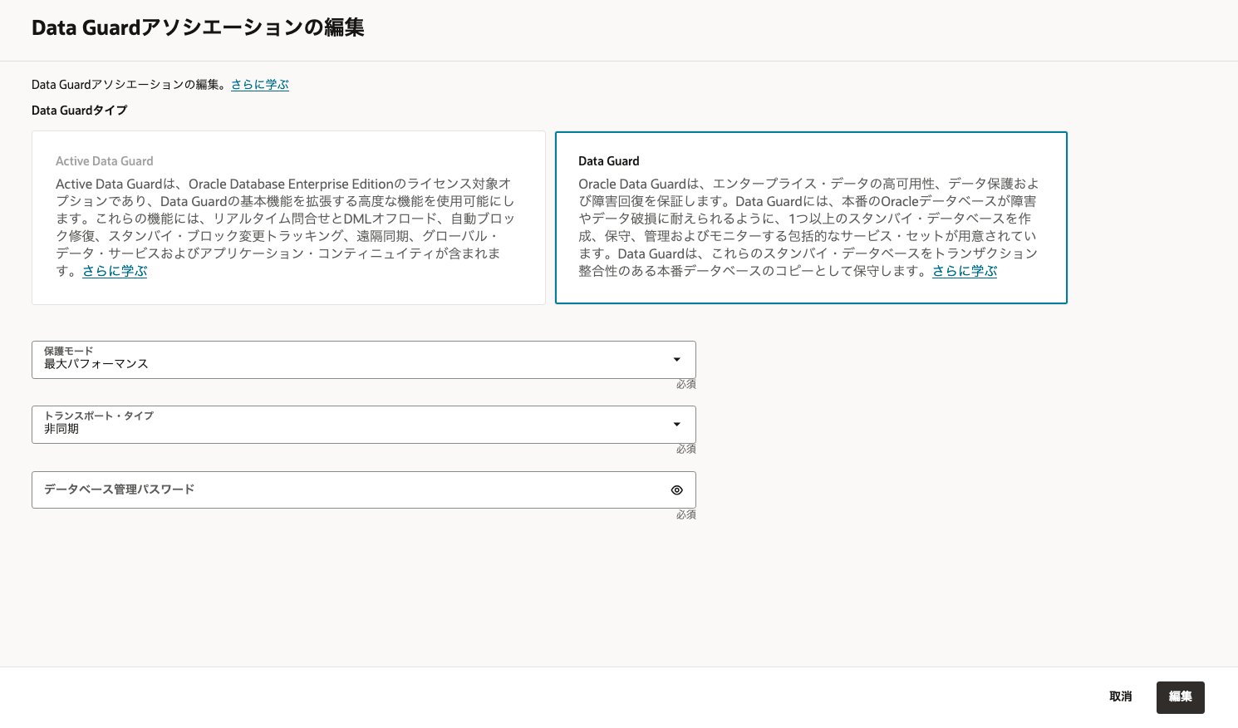Select the Active Data Guard type card

click(x=288, y=218)
